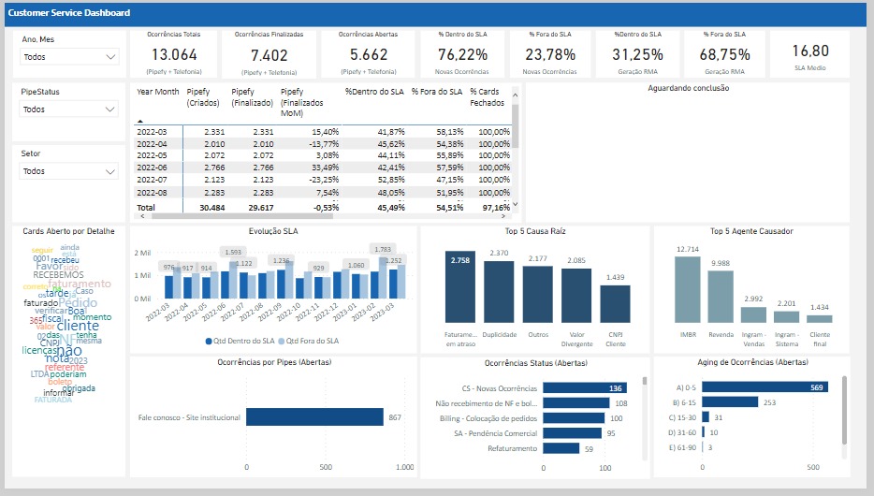The height and width of the screenshot is (496, 874).
Task: Click the word 'faturamento' in word cloud
Action: (x=80, y=284)
